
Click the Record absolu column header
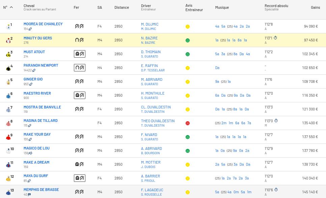[276, 6]
